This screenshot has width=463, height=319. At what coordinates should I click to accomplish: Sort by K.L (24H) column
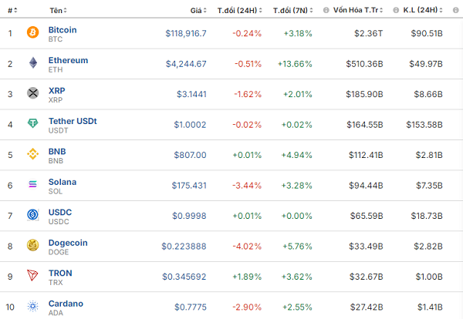point(423,10)
